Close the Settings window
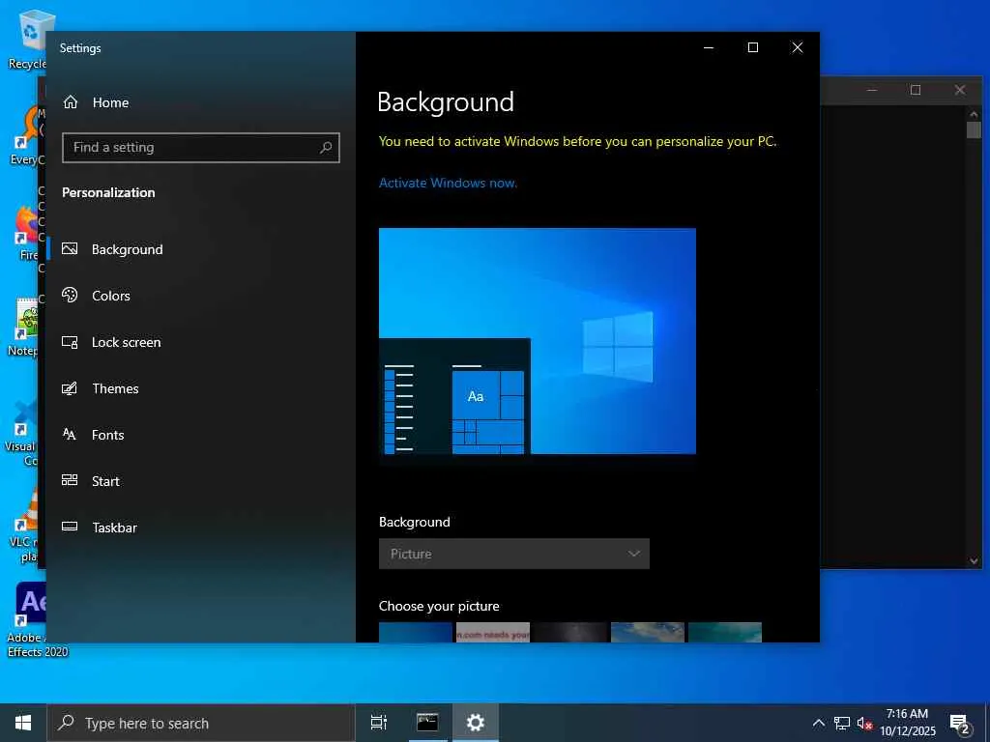The width and height of the screenshot is (990, 742). pyautogui.click(x=798, y=48)
